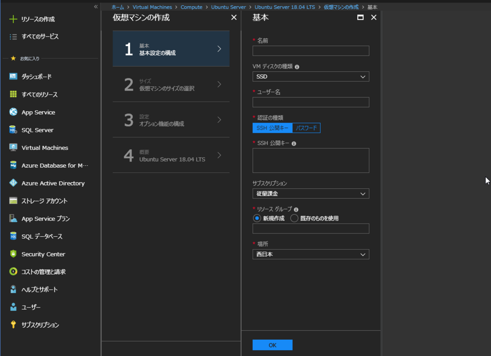The width and height of the screenshot is (491, 356).
Task: Click the green plus icon for リソースの作成
Action: coord(13,19)
